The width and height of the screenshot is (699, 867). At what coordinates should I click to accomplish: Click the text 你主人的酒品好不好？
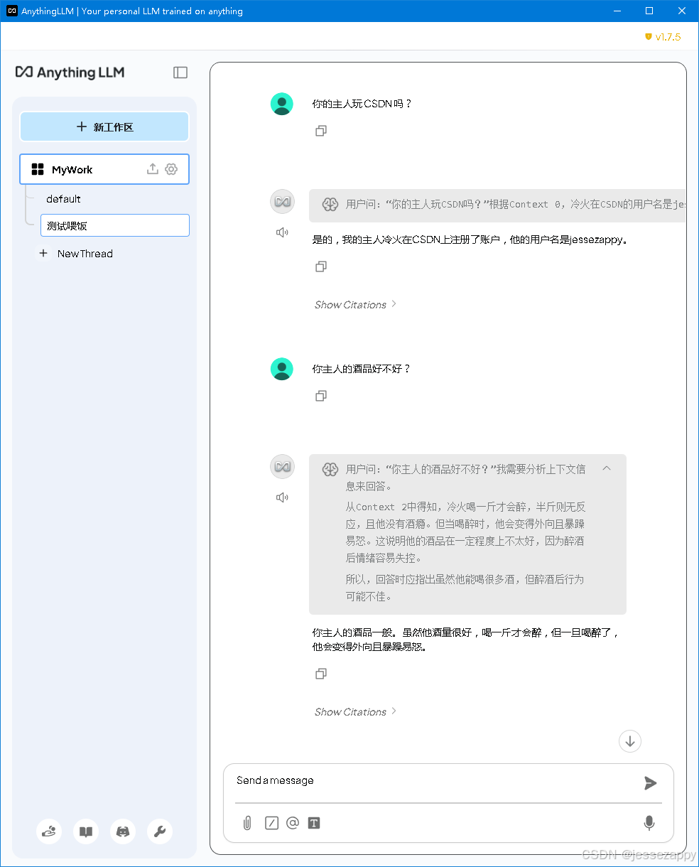pos(362,369)
